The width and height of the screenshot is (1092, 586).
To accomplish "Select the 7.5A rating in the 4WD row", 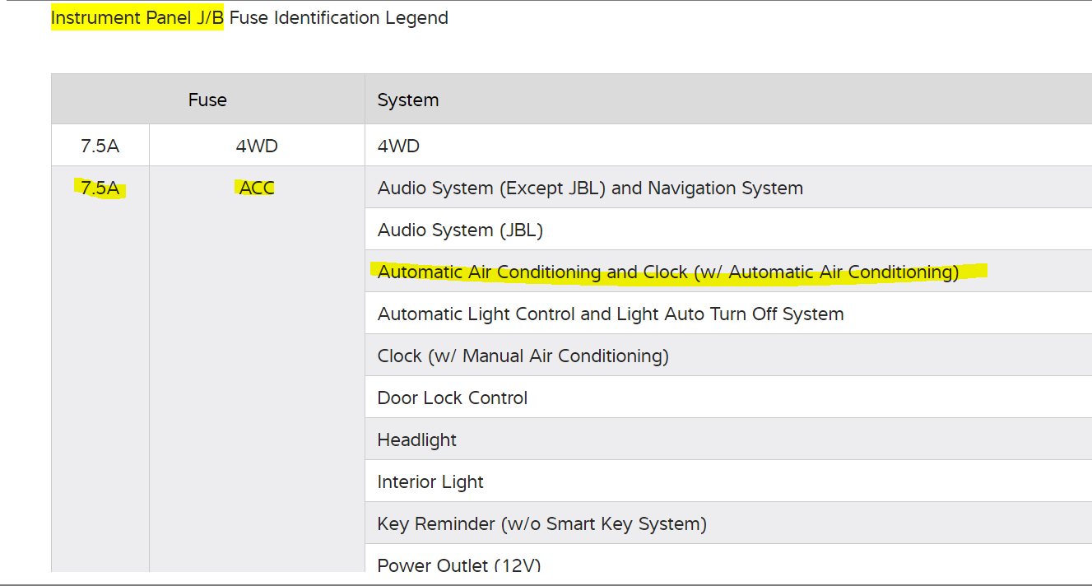I will pos(100,146).
